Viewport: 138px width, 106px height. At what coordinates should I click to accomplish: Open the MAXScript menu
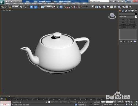click(76, 4)
